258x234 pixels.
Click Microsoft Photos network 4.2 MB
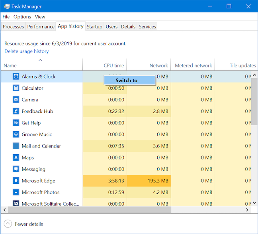pyautogui.click(x=160, y=192)
